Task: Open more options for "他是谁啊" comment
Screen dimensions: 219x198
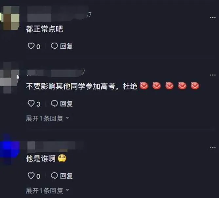Action: [213, 147]
